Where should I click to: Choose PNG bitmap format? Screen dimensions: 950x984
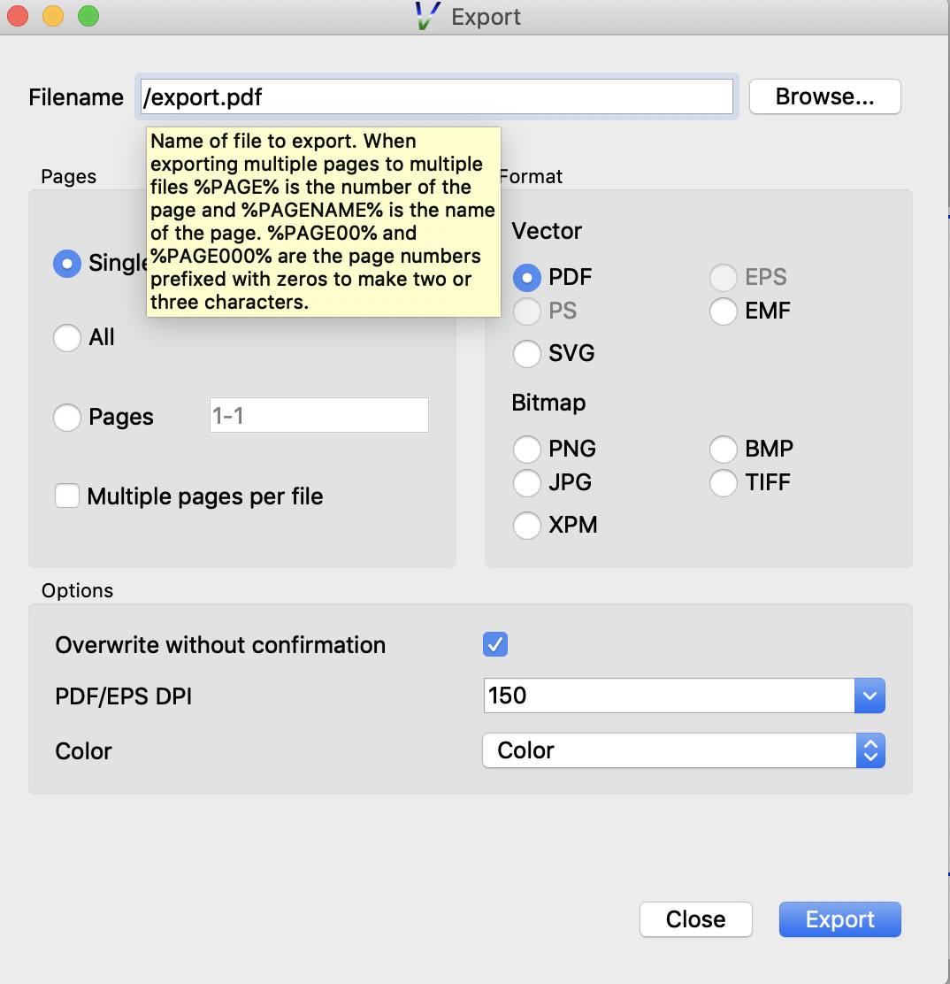click(x=527, y=450)
